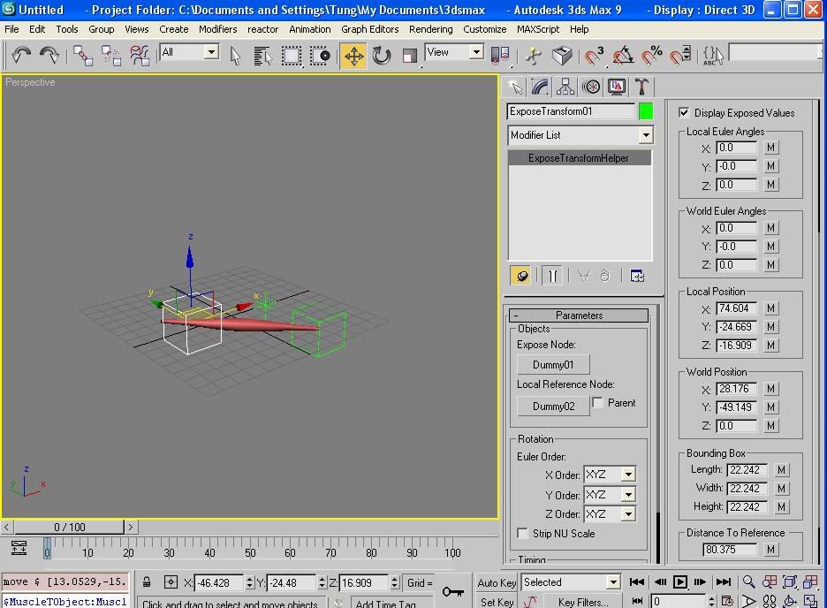The width and height of the screenshot is (827, 608).
Task: Choose the Unlink Selection tool
Action: [111, 55]
